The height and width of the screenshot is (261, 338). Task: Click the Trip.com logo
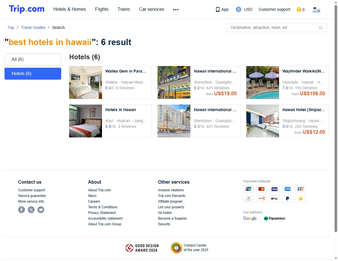pyautogui.click(x=27, y=9)
